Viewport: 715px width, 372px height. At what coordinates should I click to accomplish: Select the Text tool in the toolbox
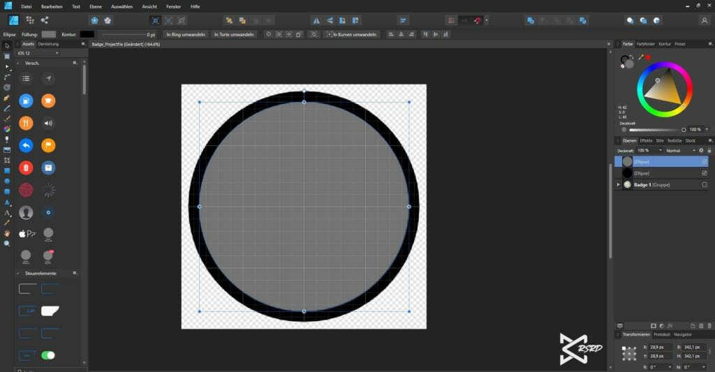click(x=7, y=212)
